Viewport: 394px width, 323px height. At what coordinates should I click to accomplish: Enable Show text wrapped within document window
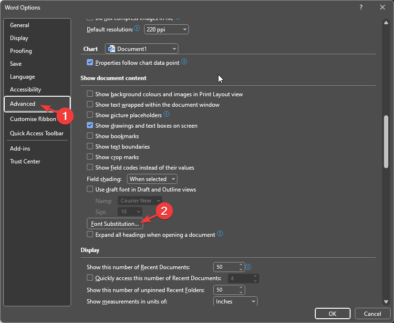pyautogui.click(x=90, y=104)
